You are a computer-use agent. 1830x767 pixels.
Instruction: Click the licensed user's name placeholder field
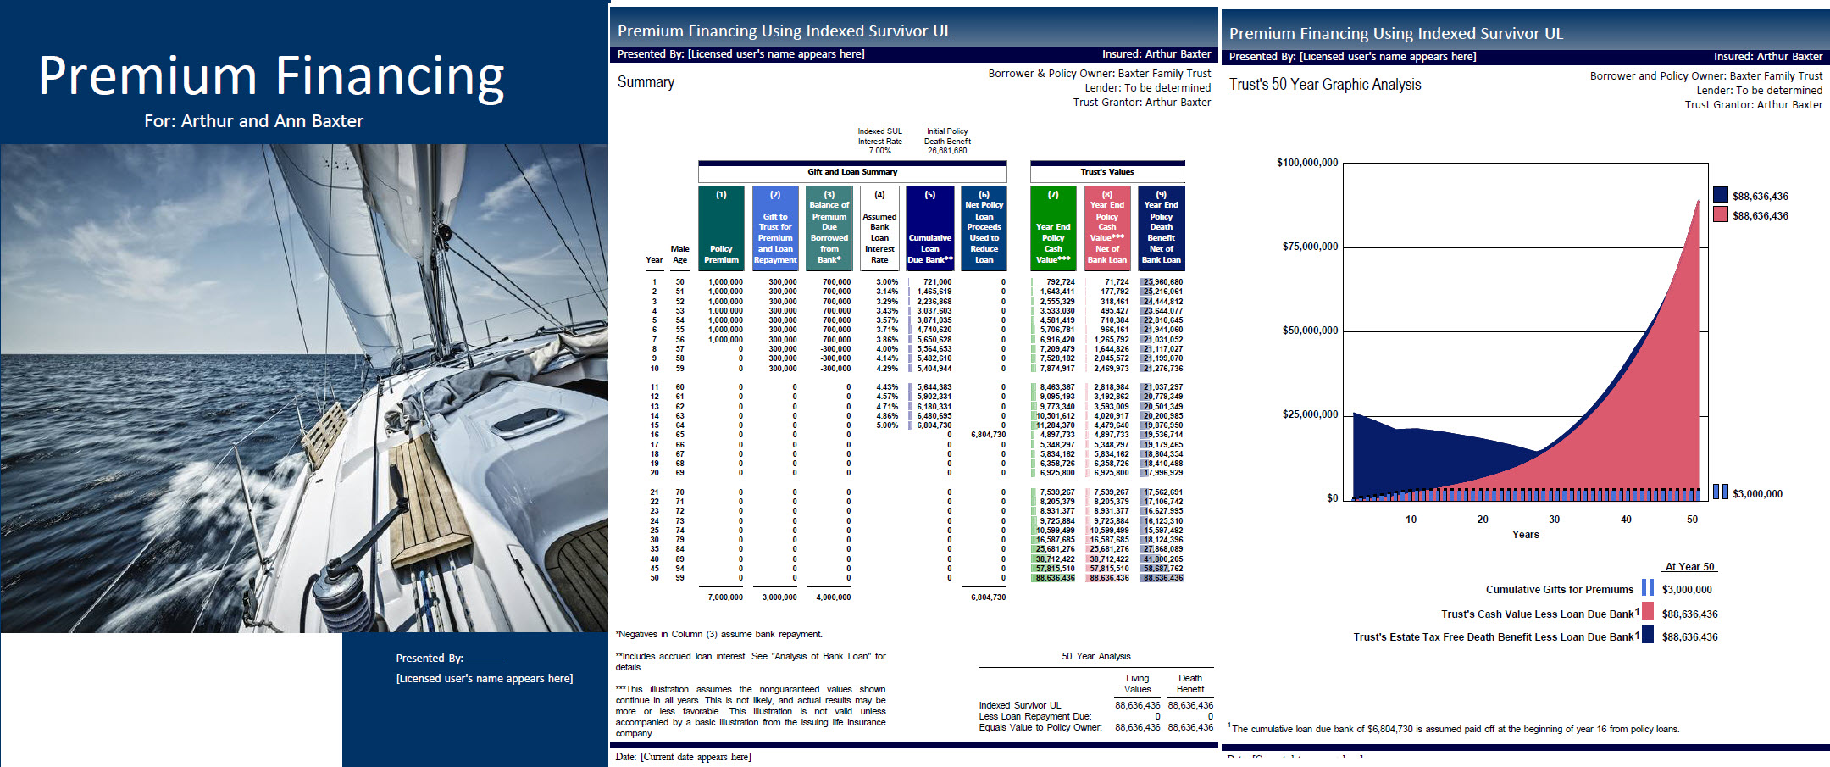click(x=483, y=678)
